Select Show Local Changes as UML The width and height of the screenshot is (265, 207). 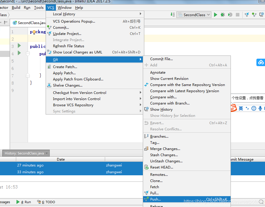click(95, 52)
